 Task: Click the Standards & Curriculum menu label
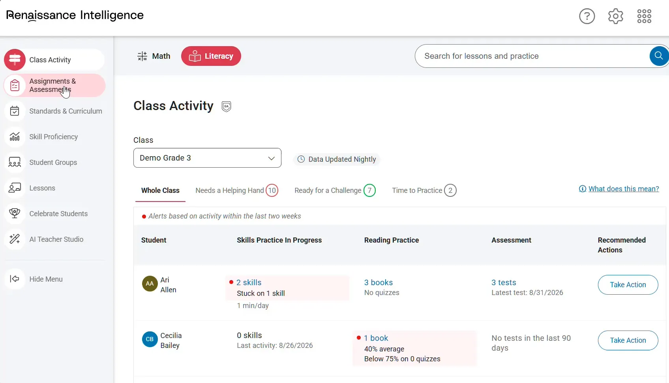pos(66,111)
